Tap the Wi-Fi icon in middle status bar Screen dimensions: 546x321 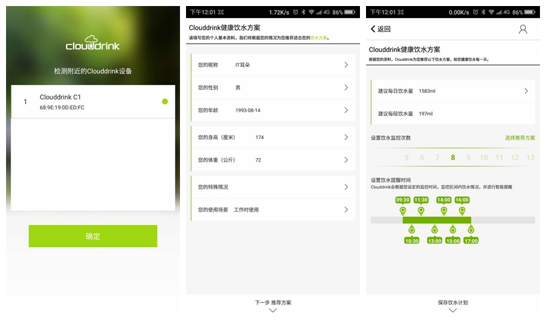[311, 12]
